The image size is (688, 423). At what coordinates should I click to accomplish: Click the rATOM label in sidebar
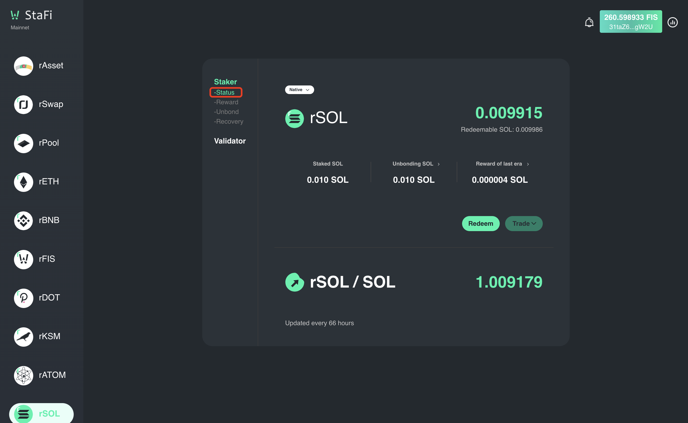click(52, 375)
